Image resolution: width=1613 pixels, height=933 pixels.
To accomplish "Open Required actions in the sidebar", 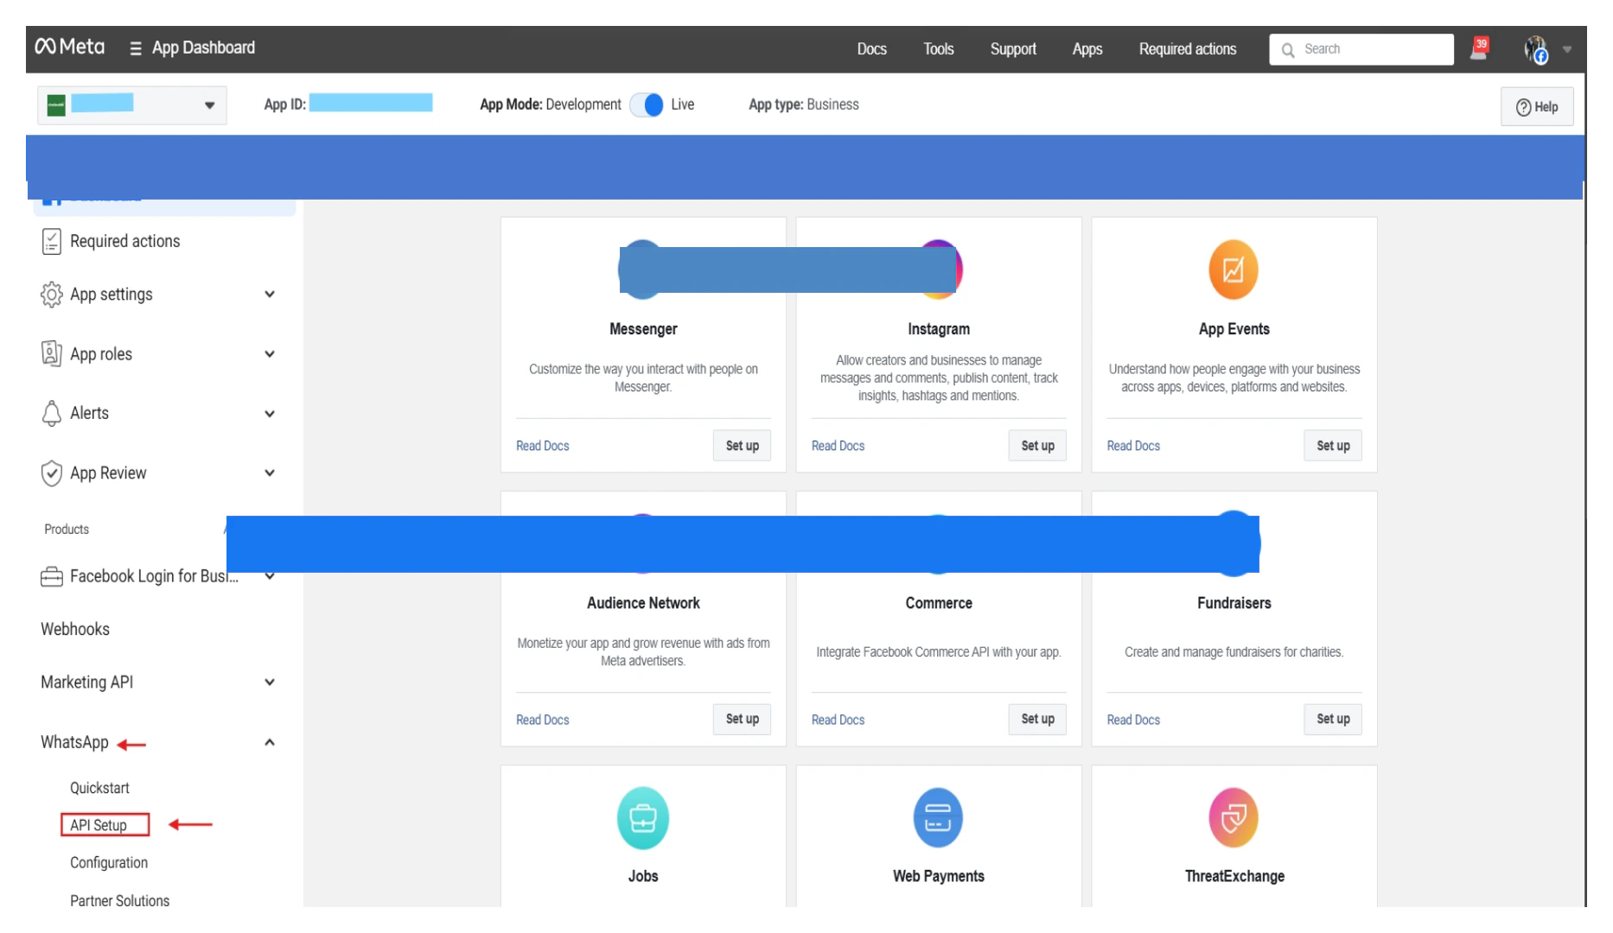I will tap(125, 241).
